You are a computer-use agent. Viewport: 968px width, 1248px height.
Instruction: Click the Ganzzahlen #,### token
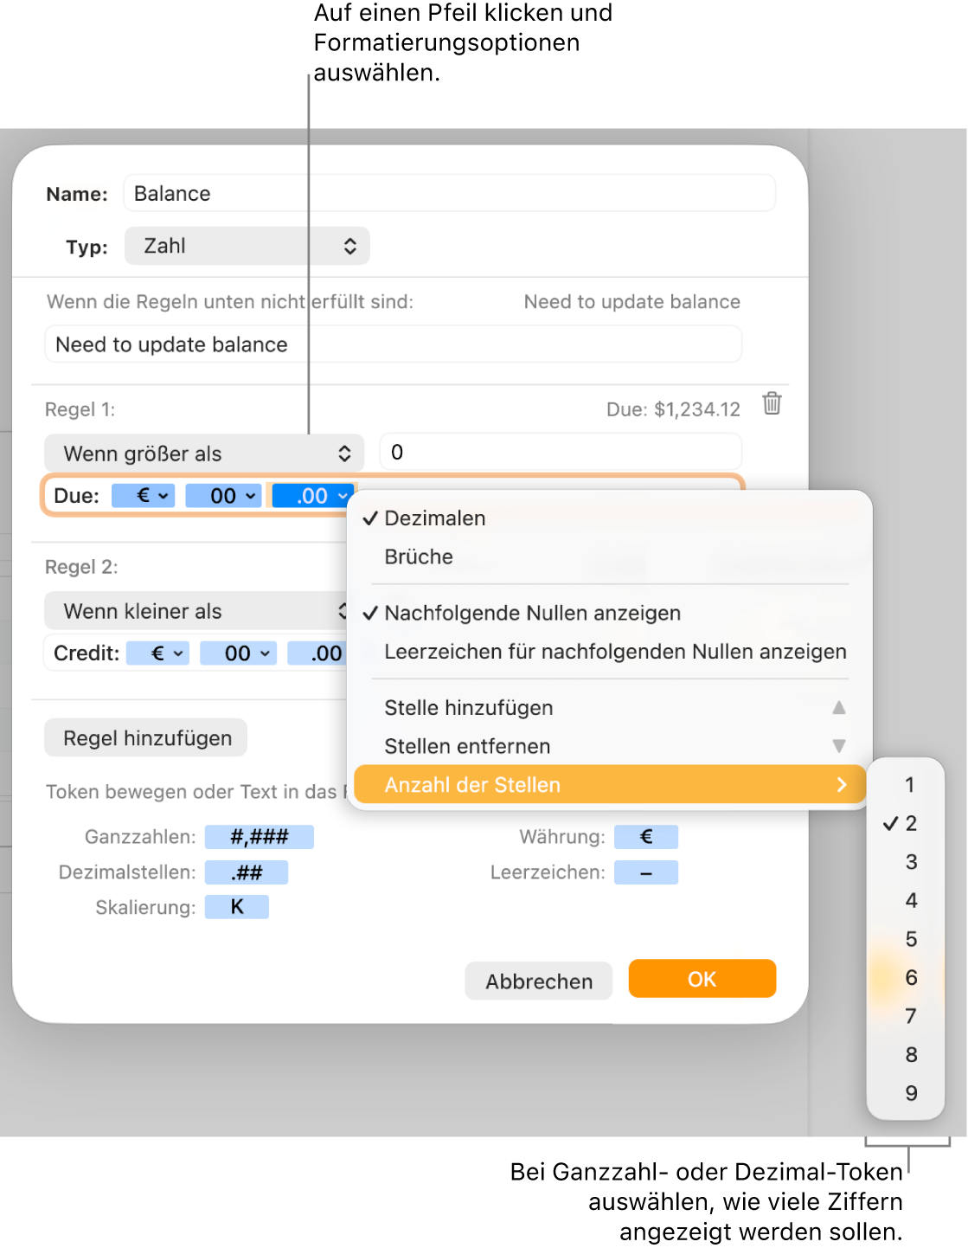point(259,837)
